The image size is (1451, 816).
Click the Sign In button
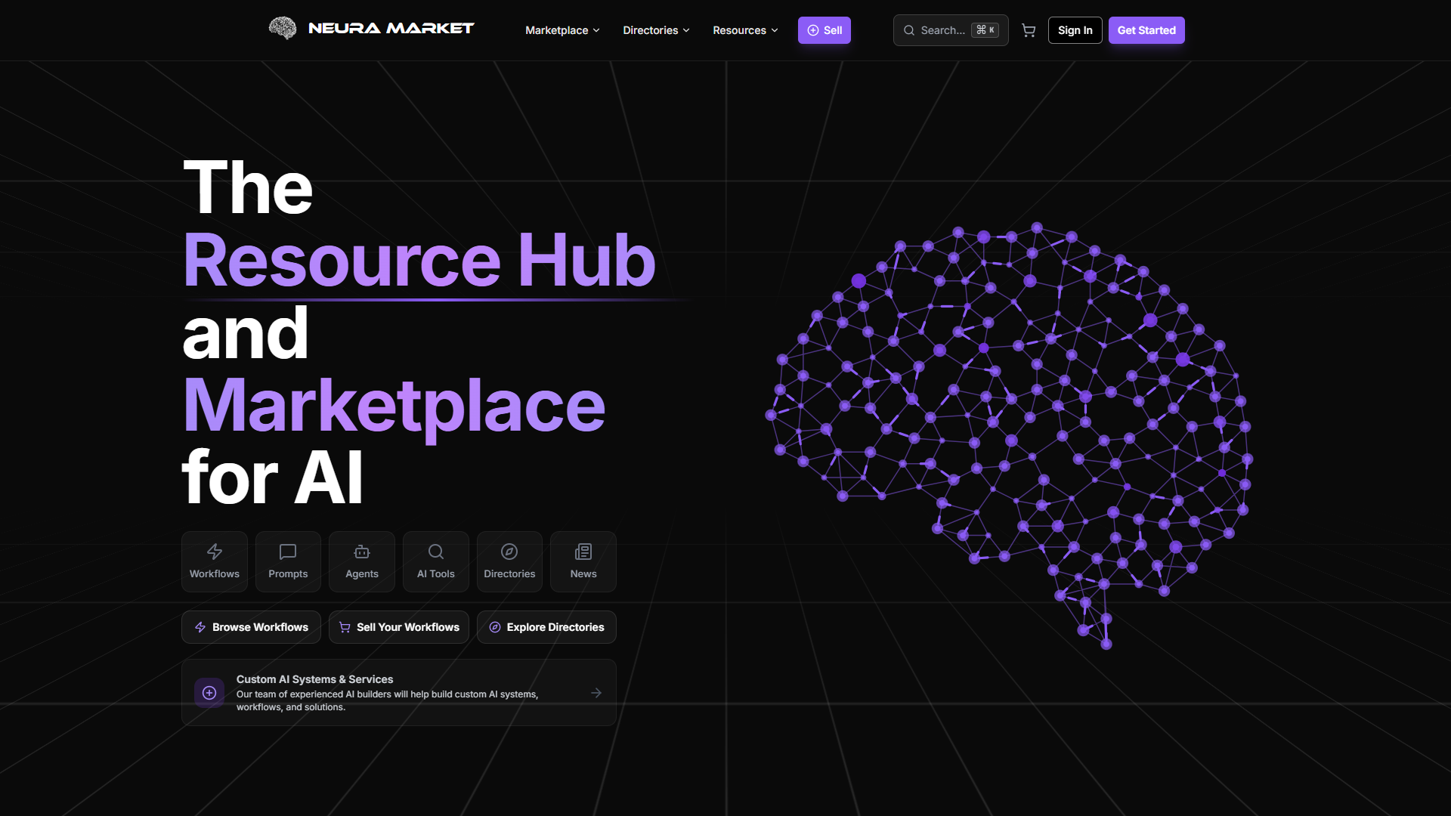tap(1075, 30)
